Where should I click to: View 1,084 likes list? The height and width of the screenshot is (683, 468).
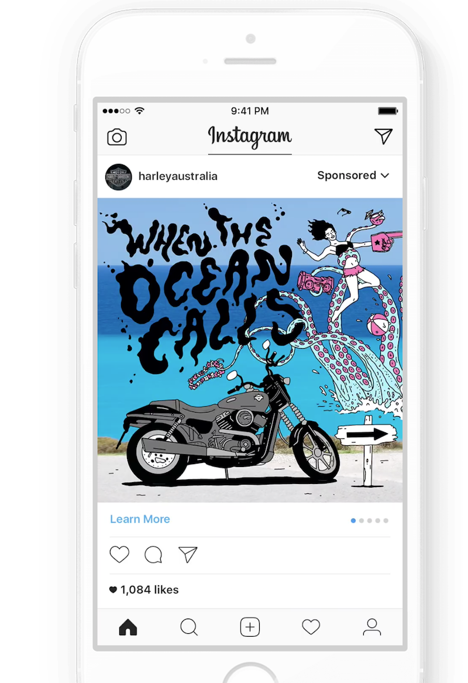coord(144,590)
